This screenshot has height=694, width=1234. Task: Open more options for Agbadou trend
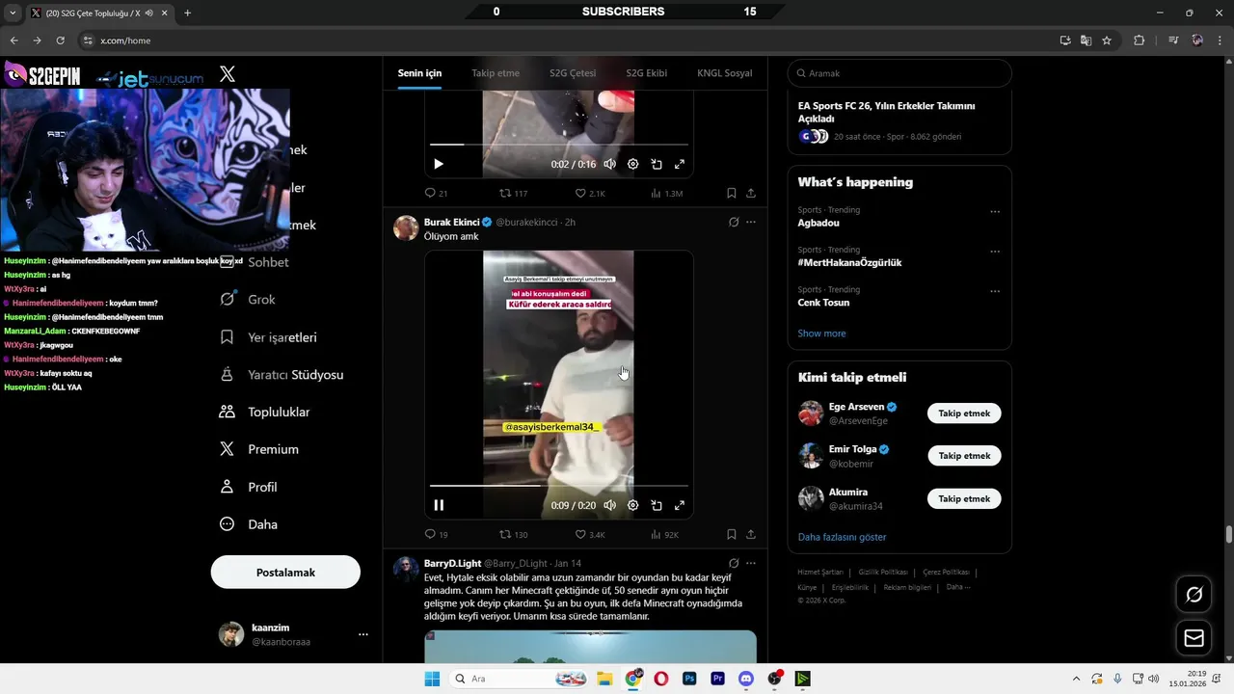[995, 211]
